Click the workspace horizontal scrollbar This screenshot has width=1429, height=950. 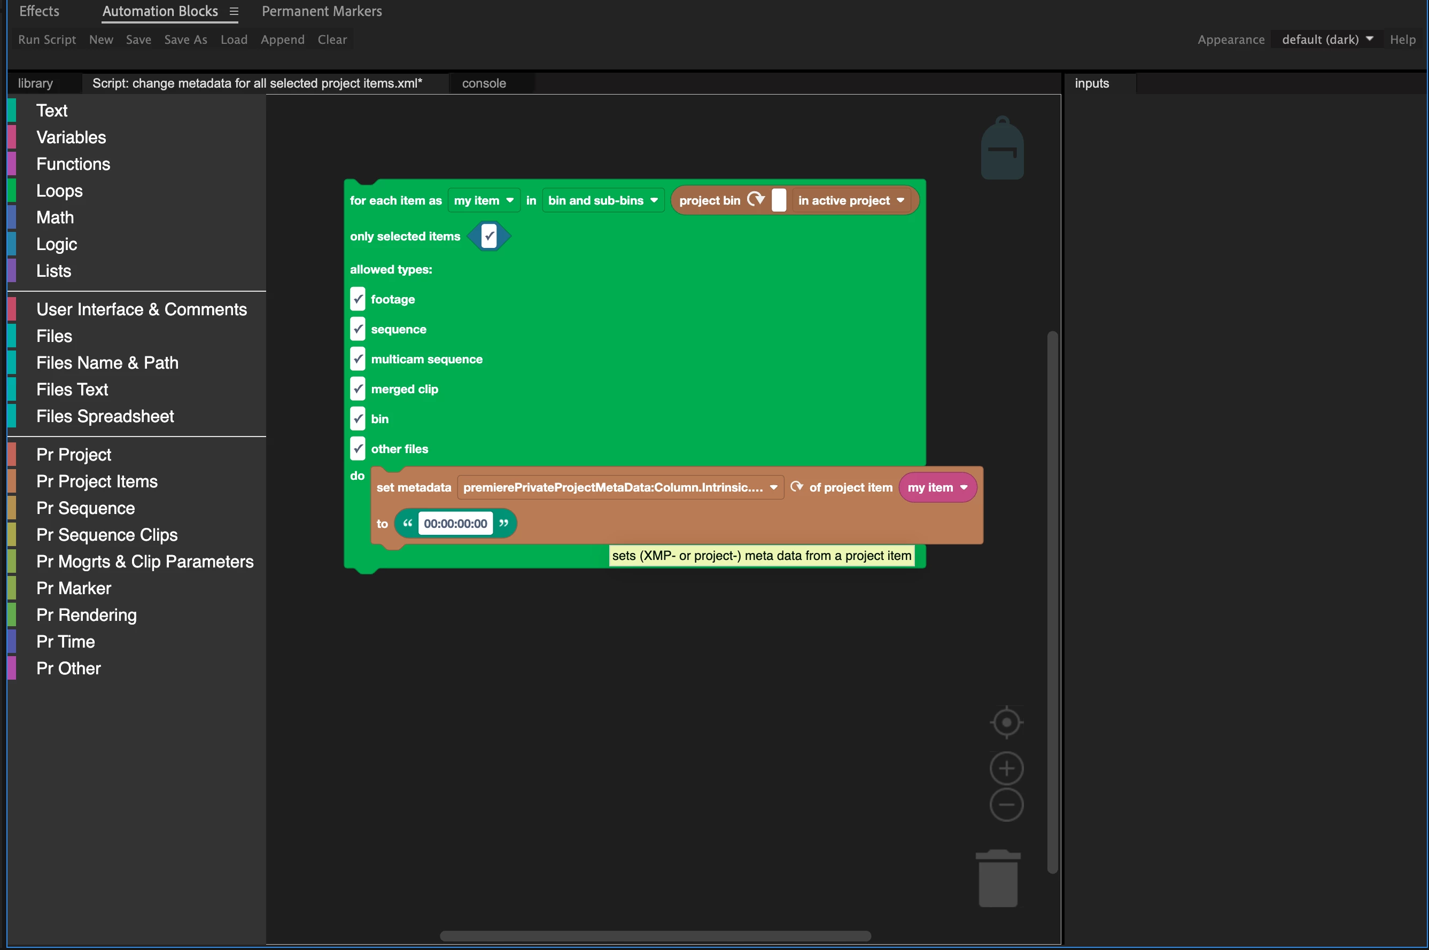pyautogui.click(x=655, y=936)
